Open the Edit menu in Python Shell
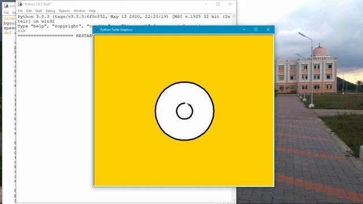363x204 pixels. (29, 11)
